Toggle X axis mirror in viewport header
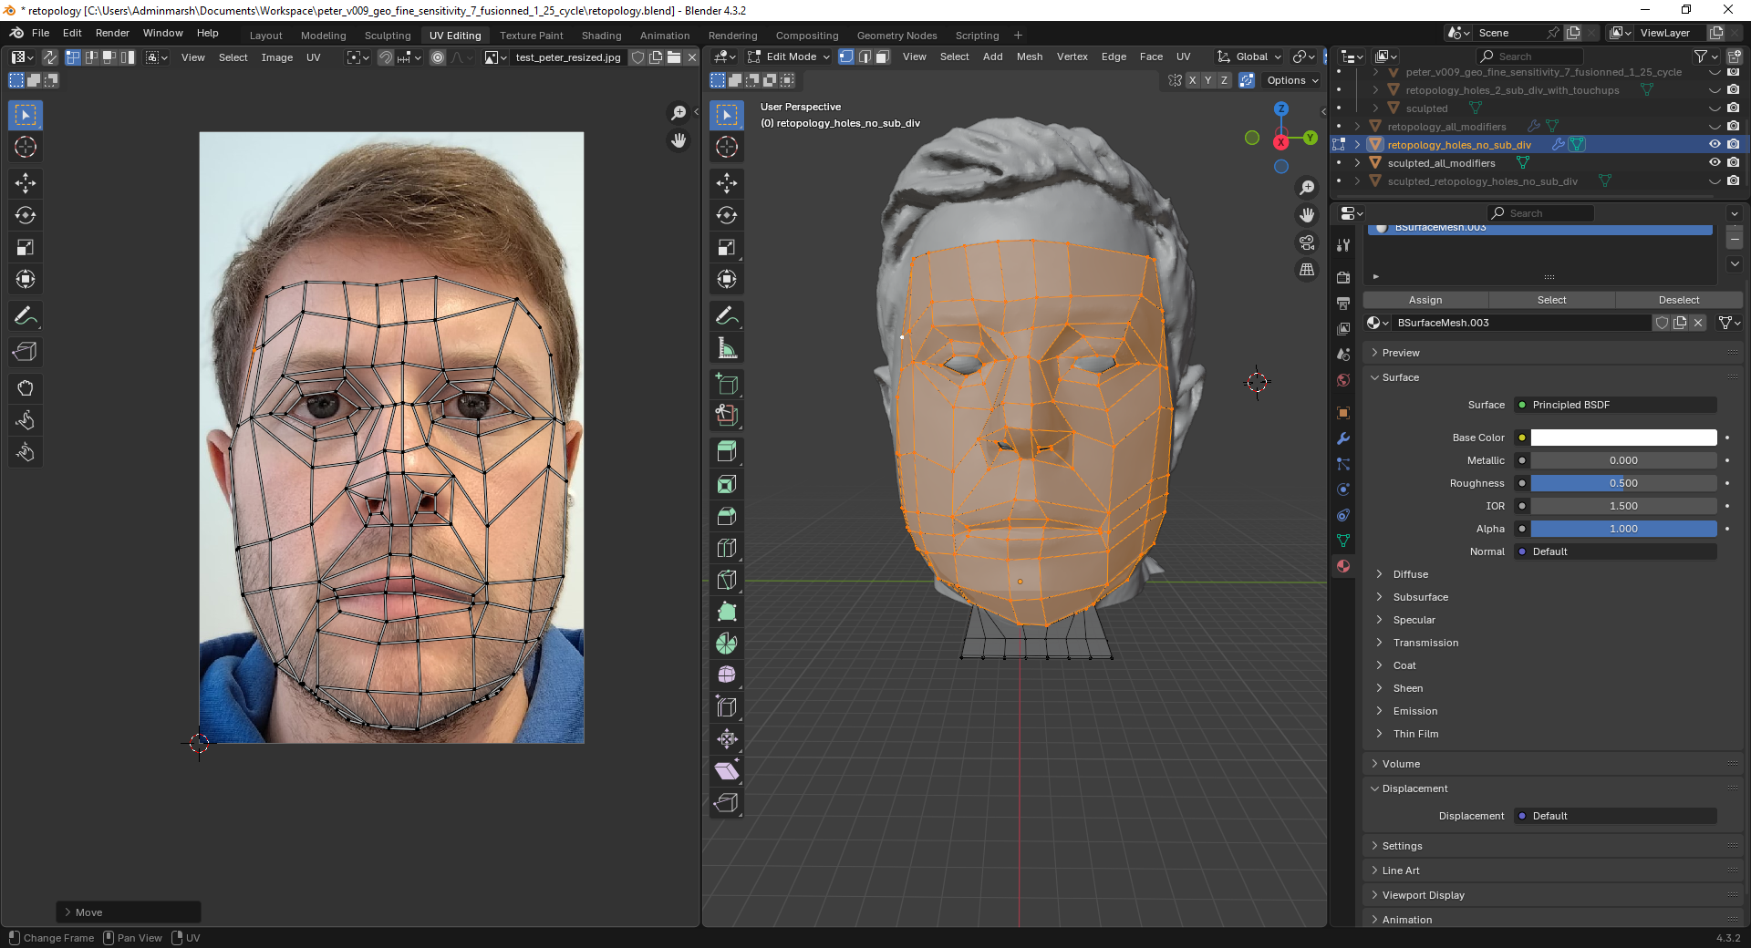 [1192, 80]
